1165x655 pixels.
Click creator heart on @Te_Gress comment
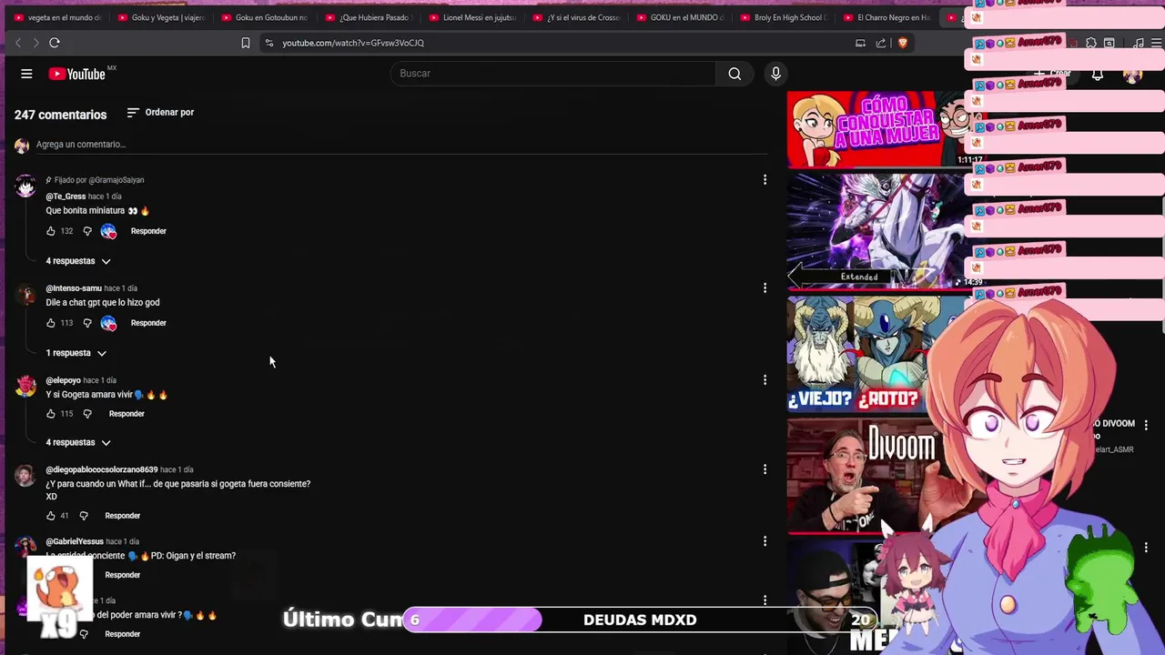click(x=108, y=231)
